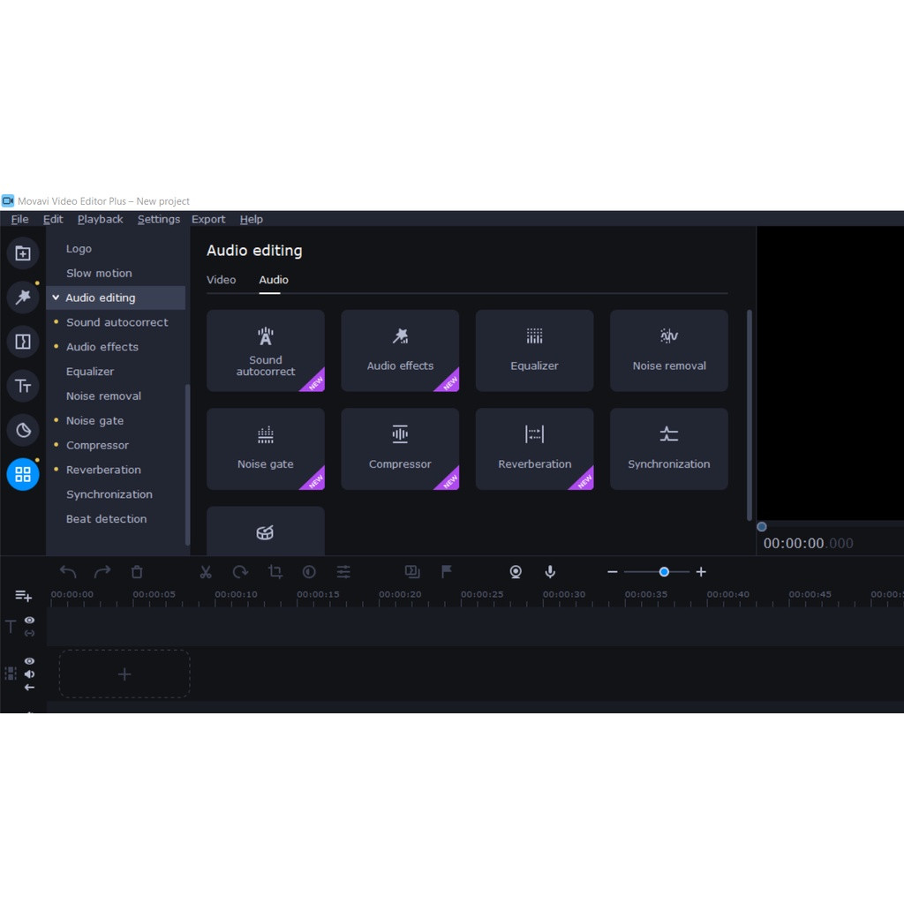Click the empty add-media drop zone on timeline
Screen dimensions: 904x904
coord(124,674)
